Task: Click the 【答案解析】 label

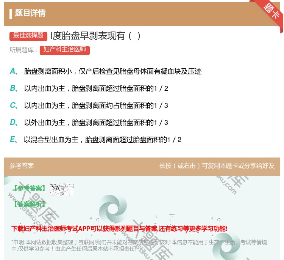Action: [x=30, y=204]
